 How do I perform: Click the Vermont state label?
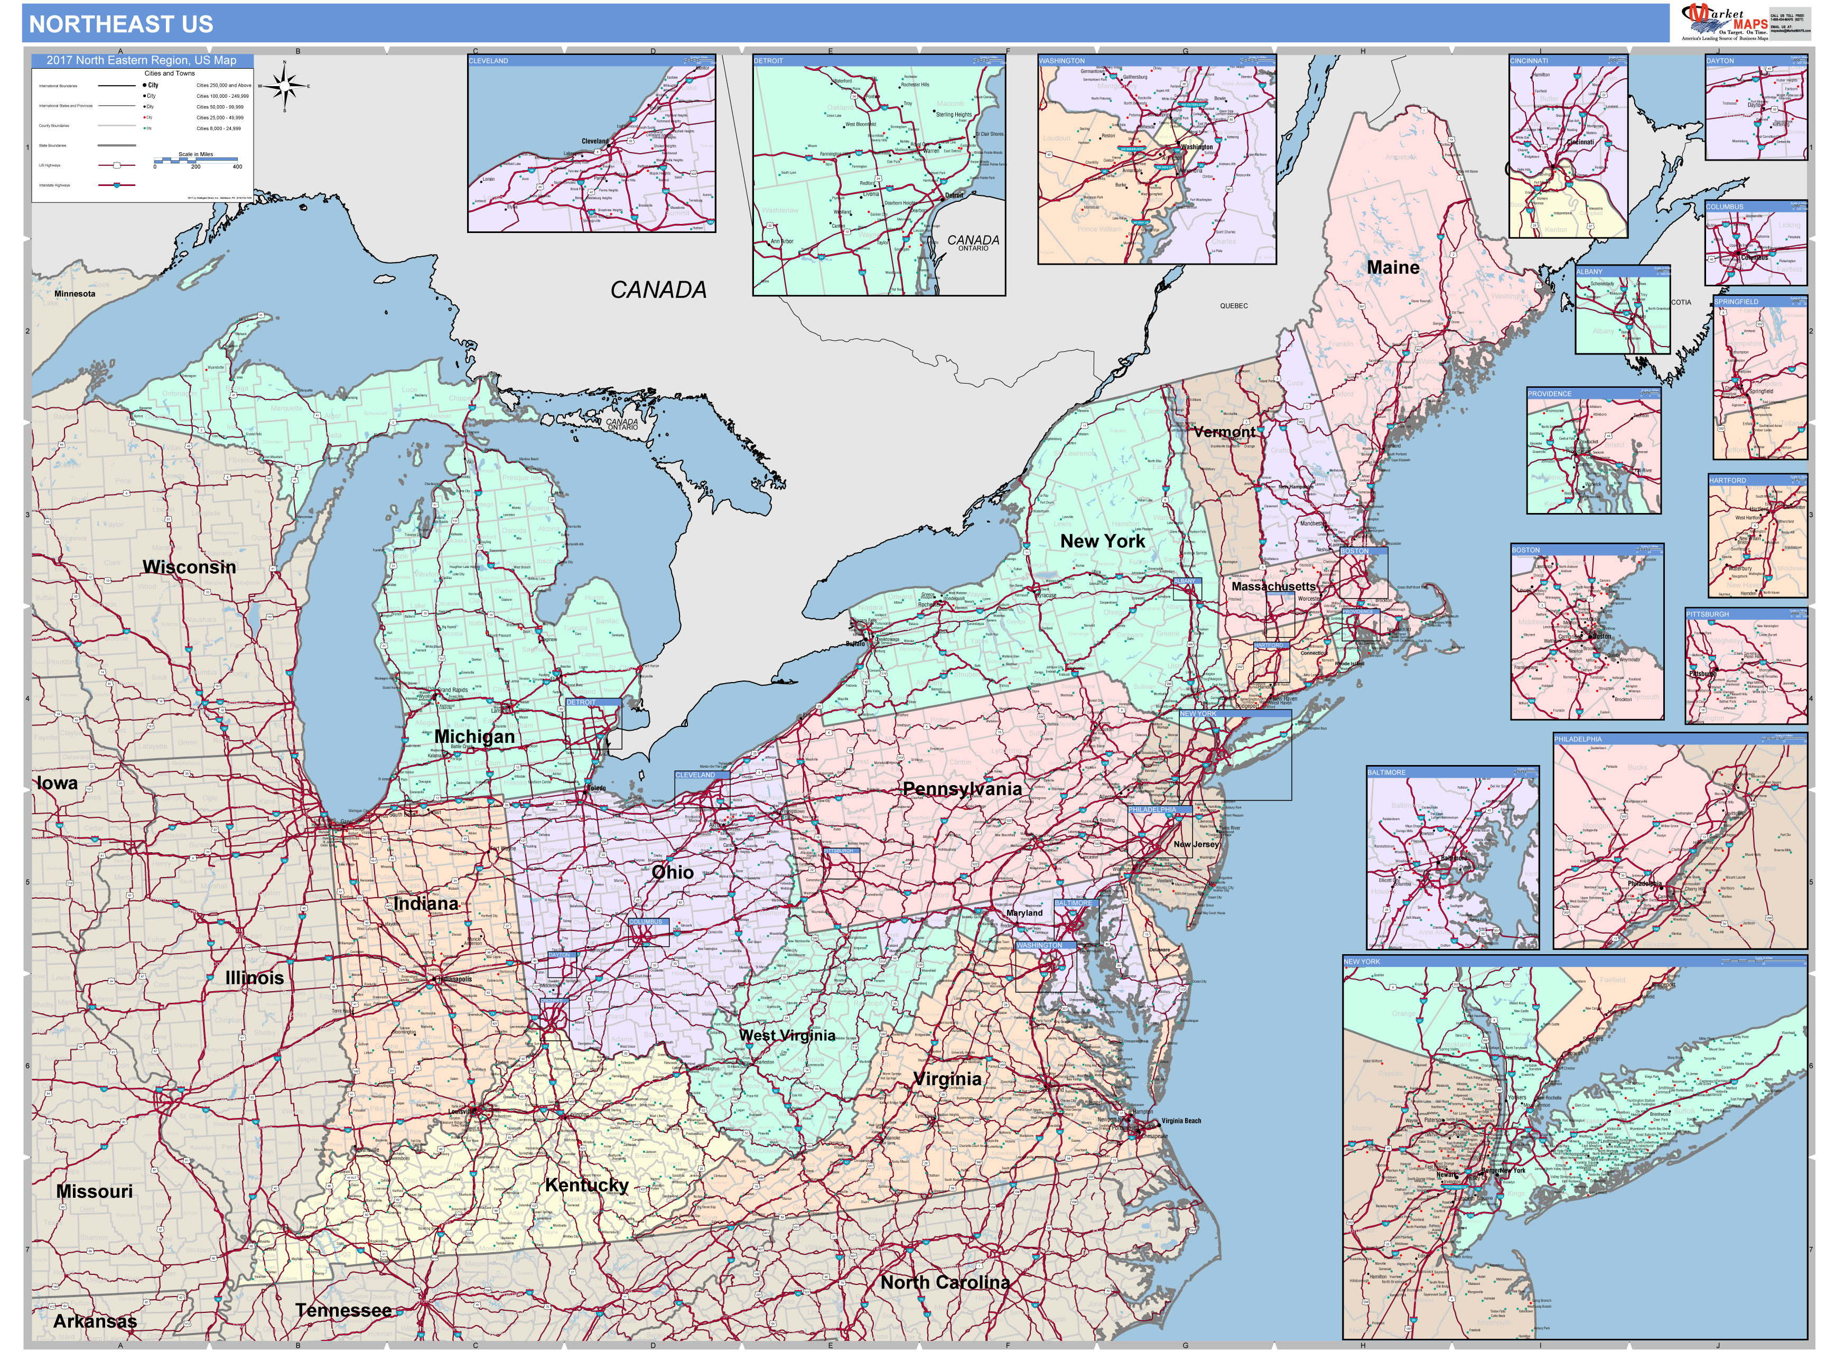1224,431
